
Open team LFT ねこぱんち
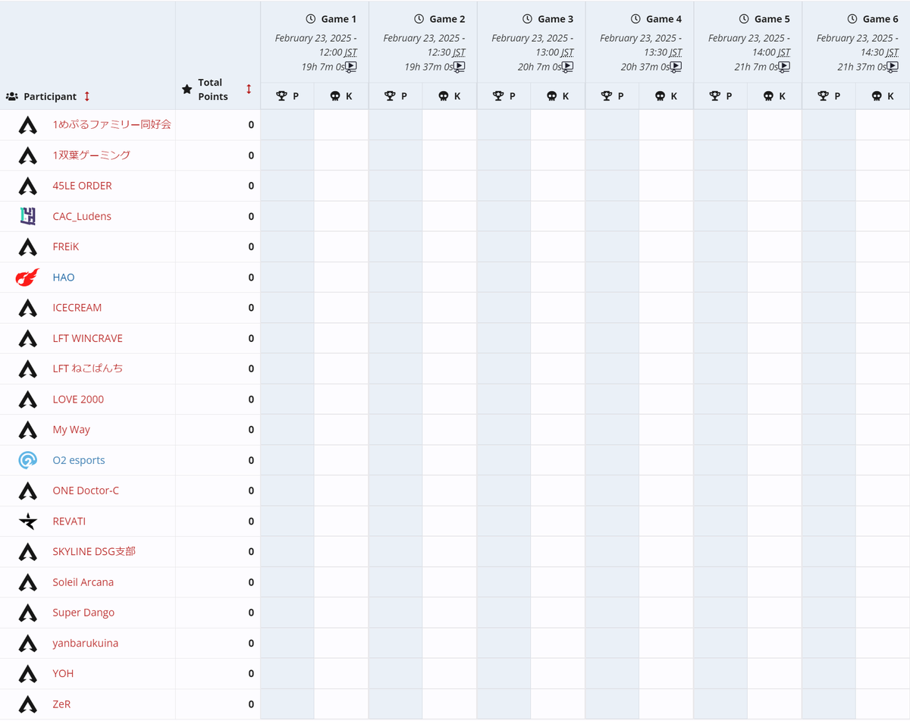pyautogui.click(x=87, y=368)
